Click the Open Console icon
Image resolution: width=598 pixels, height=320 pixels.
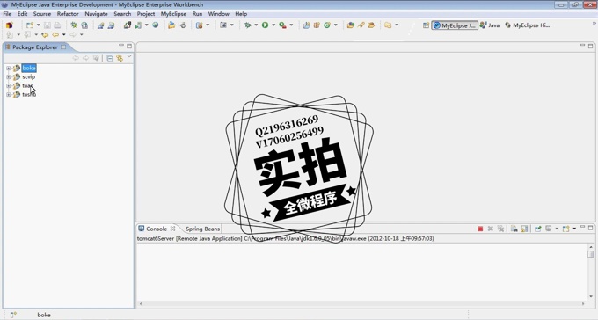pyautogui.click(x=566, y=229)
